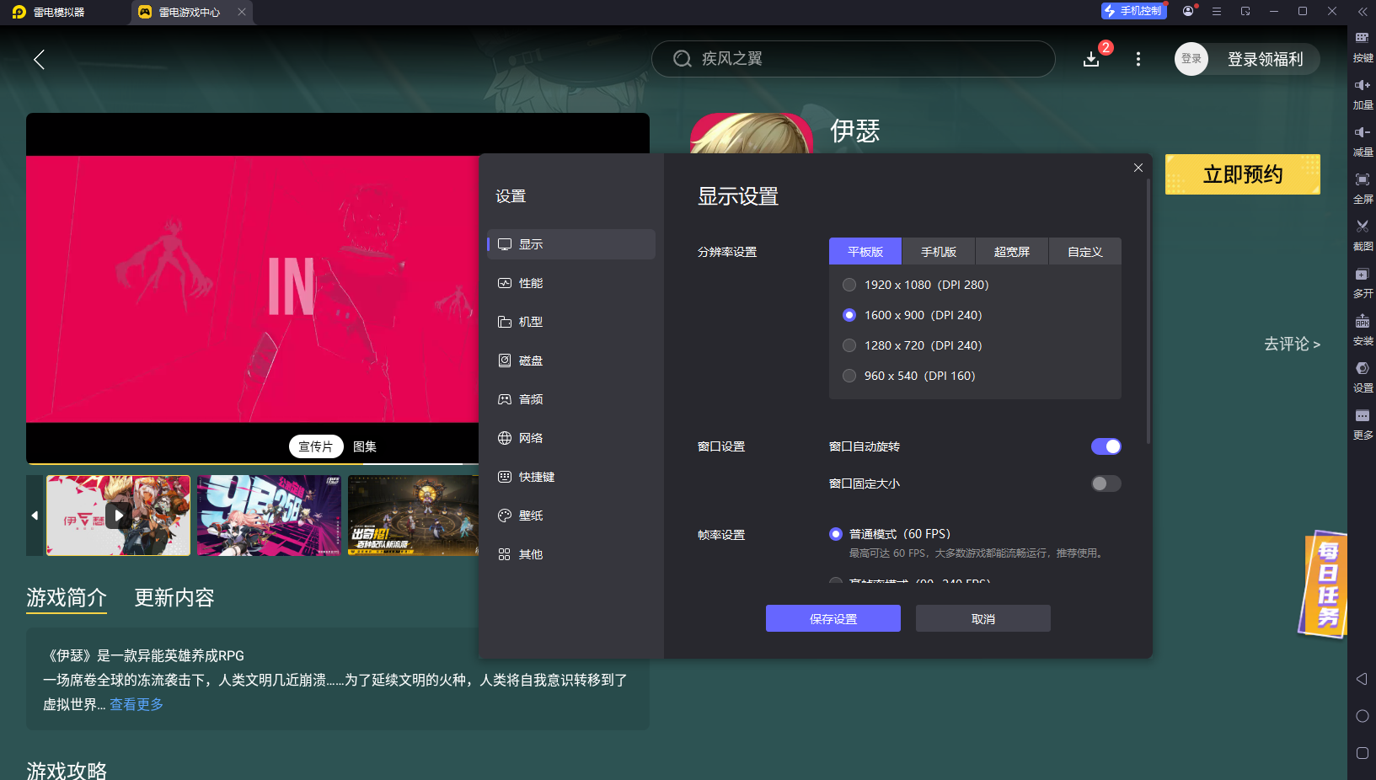Open 网络 settings category
Screen dimensions: 1376x780
click(571, 438)
